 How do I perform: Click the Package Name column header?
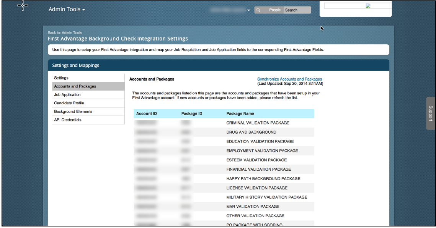(x=240, y=113)
